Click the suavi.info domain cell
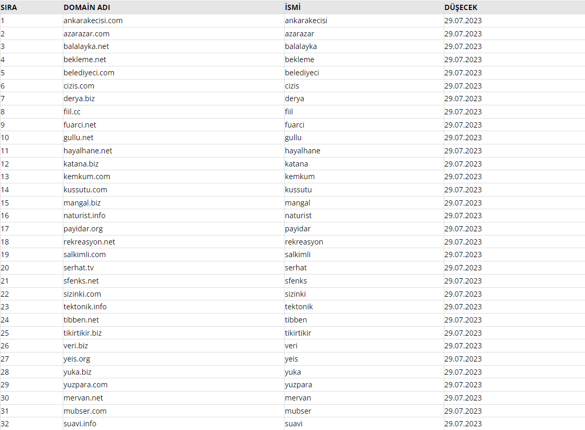Viewport: 585px width, 430px height. [80, 424]
